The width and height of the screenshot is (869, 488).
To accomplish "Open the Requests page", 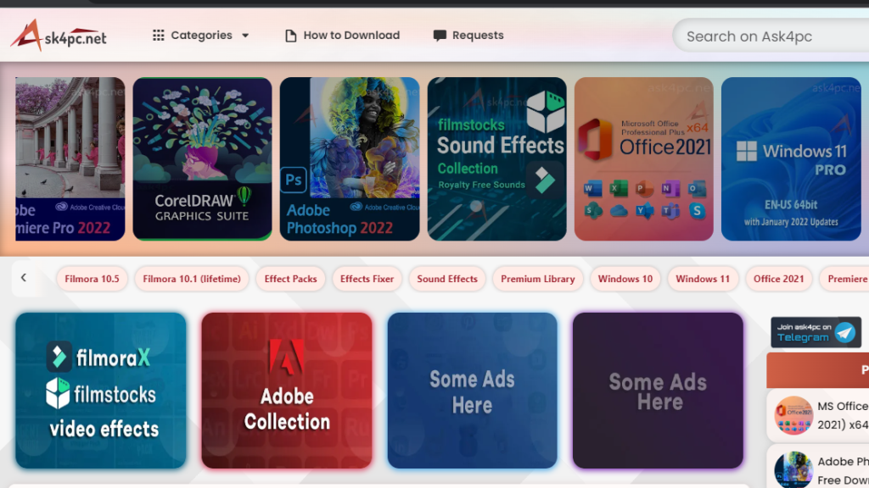I will click(468, 36).
